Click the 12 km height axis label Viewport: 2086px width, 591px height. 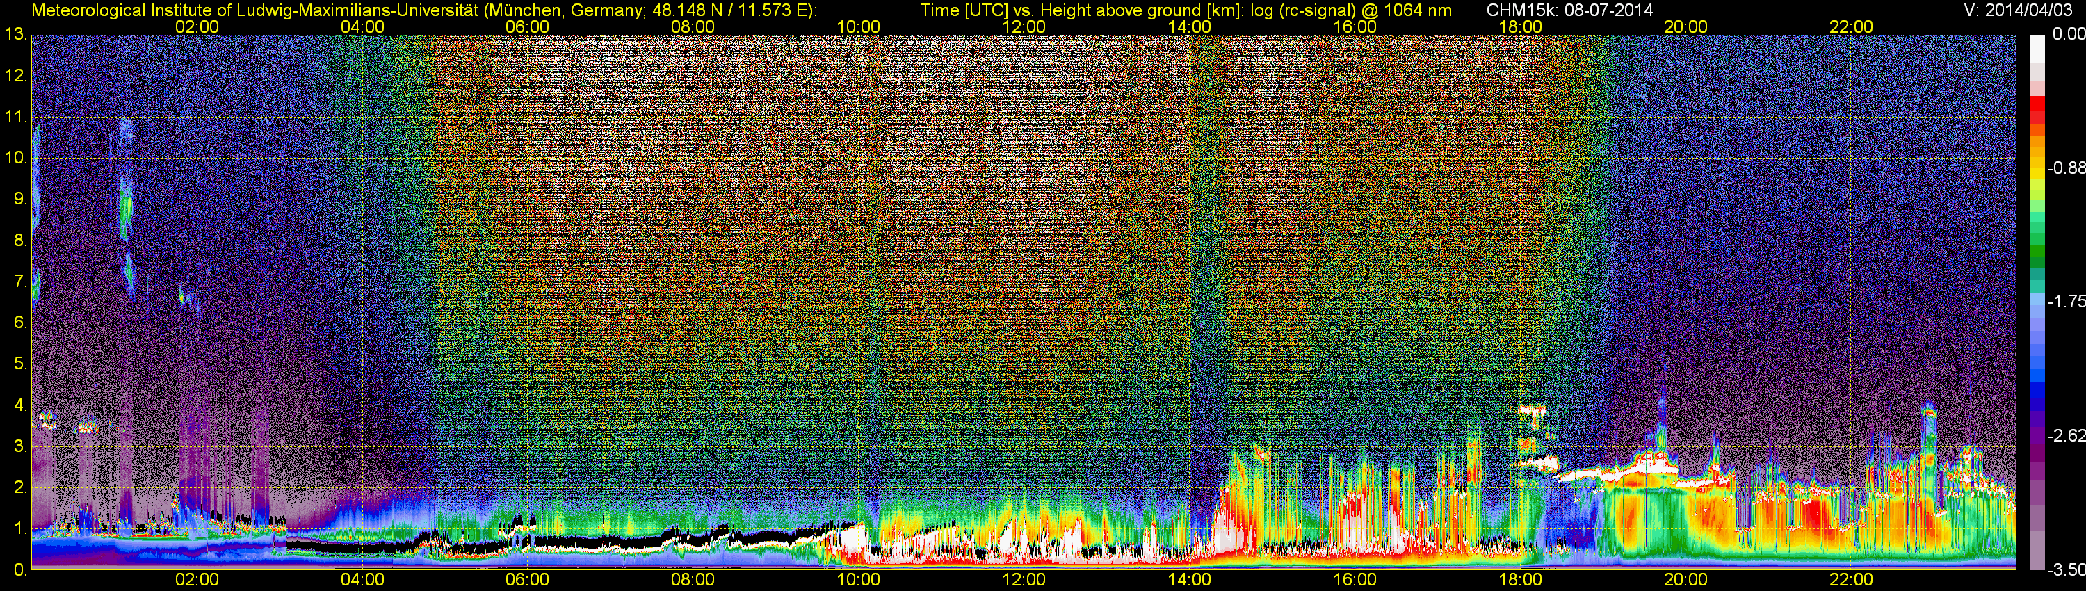[15, 76]
